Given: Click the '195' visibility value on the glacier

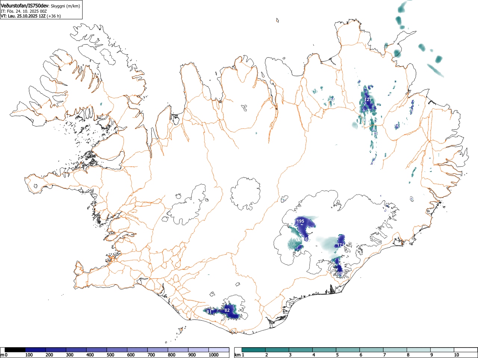Looking at the screenshot, I should click(x=300, y=221).
